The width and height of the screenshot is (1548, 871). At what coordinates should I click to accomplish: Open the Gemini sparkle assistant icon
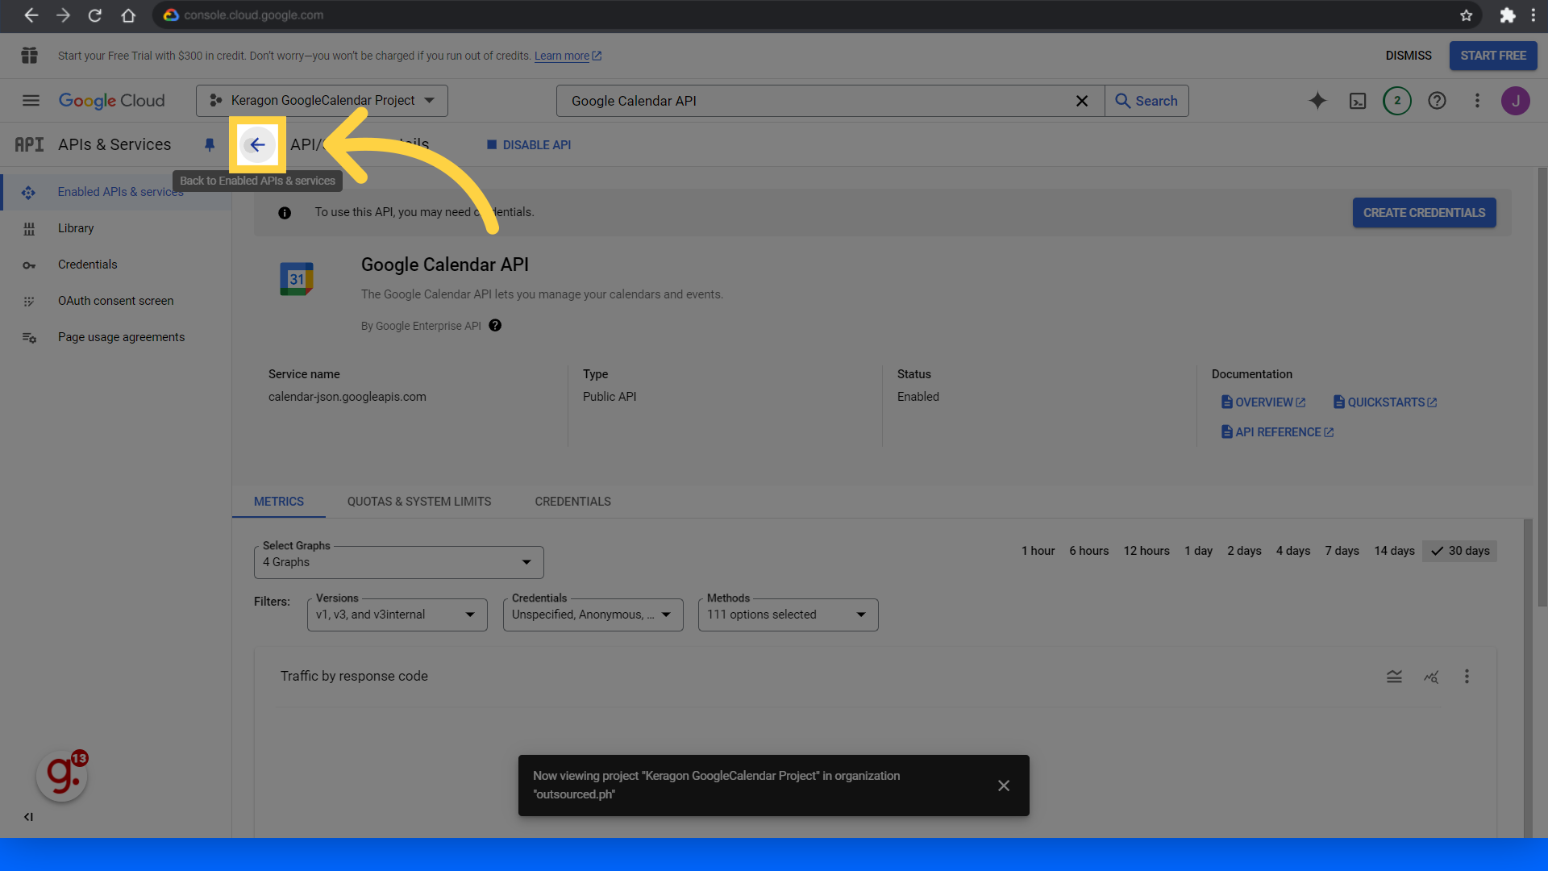[1317, 101]
